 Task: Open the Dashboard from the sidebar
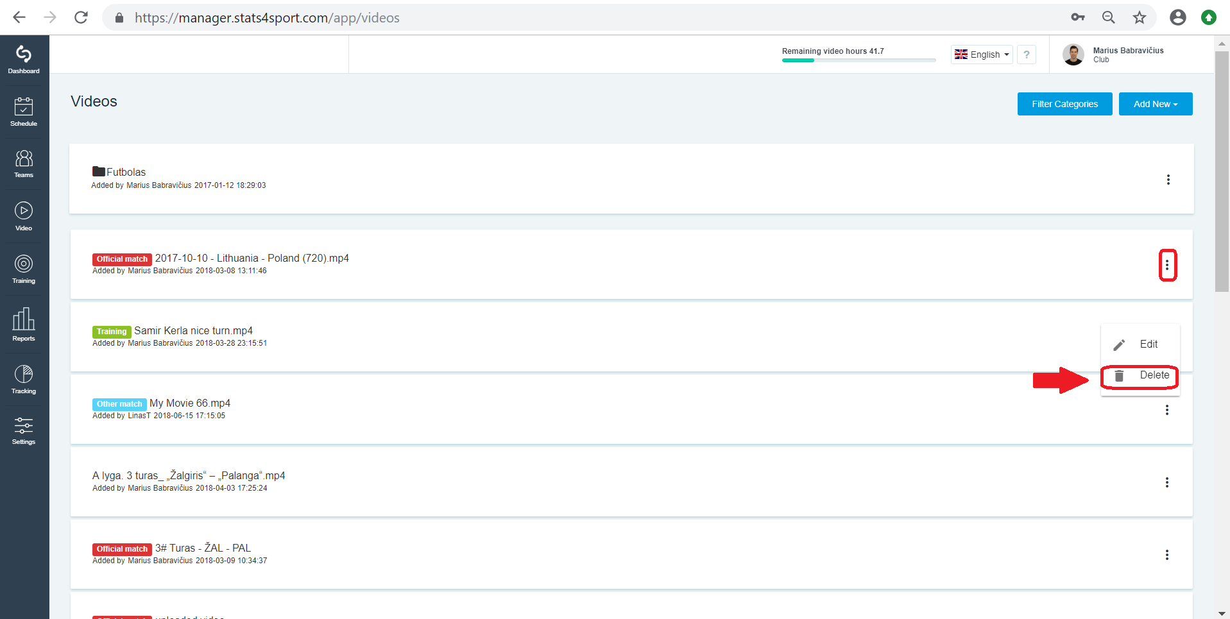click(24, 60)
